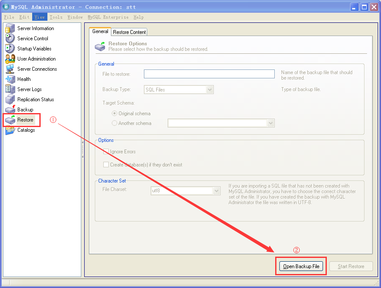Click the Server Information icon

point(10,28)
